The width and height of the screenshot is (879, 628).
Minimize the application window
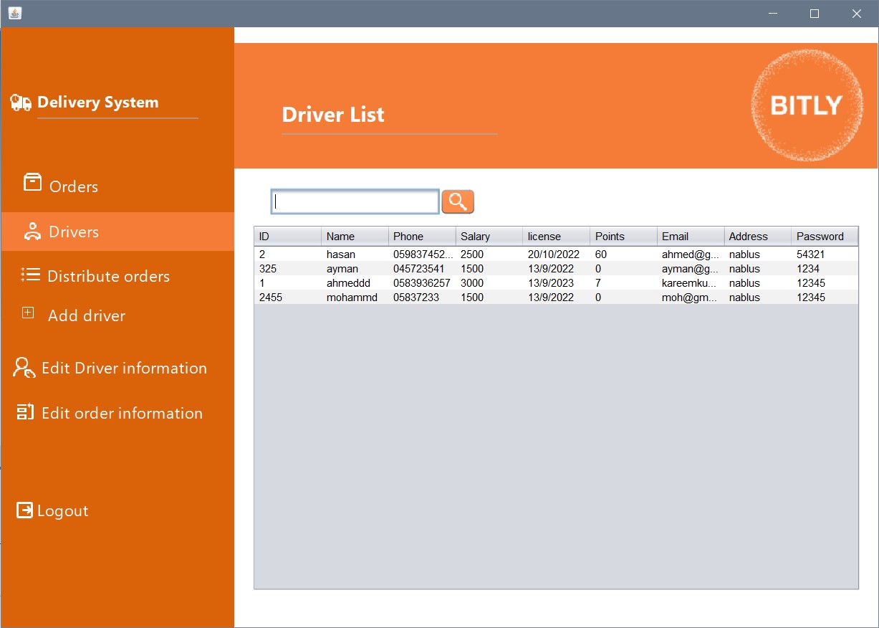point(773,13)
